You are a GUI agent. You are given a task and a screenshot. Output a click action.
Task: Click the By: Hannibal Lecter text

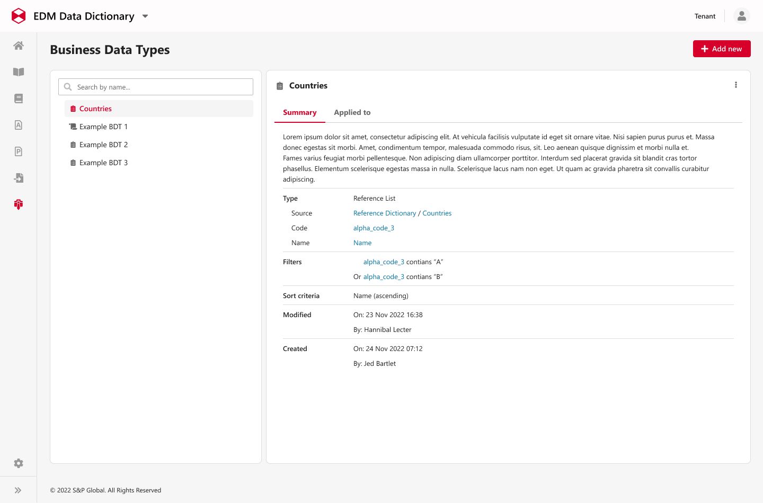click(383, 330)
